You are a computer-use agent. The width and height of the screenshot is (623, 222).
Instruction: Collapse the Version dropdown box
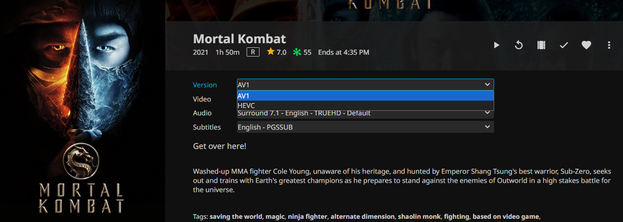(x=365, y=85)
